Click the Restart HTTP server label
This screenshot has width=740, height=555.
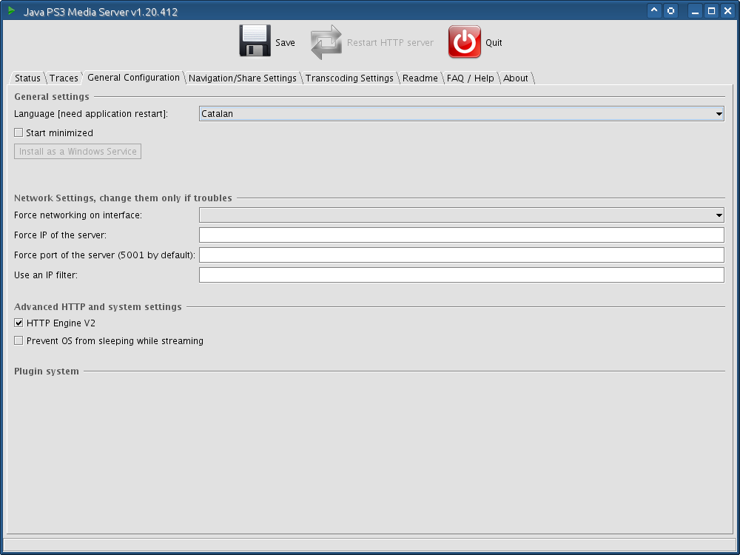coord(390,42)
